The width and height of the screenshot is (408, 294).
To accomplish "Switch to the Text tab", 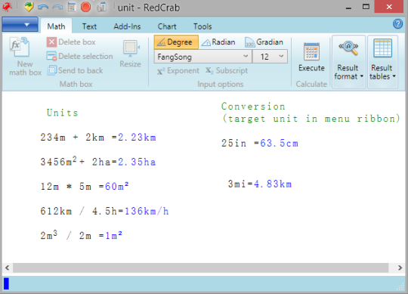I will coord(89,26).
